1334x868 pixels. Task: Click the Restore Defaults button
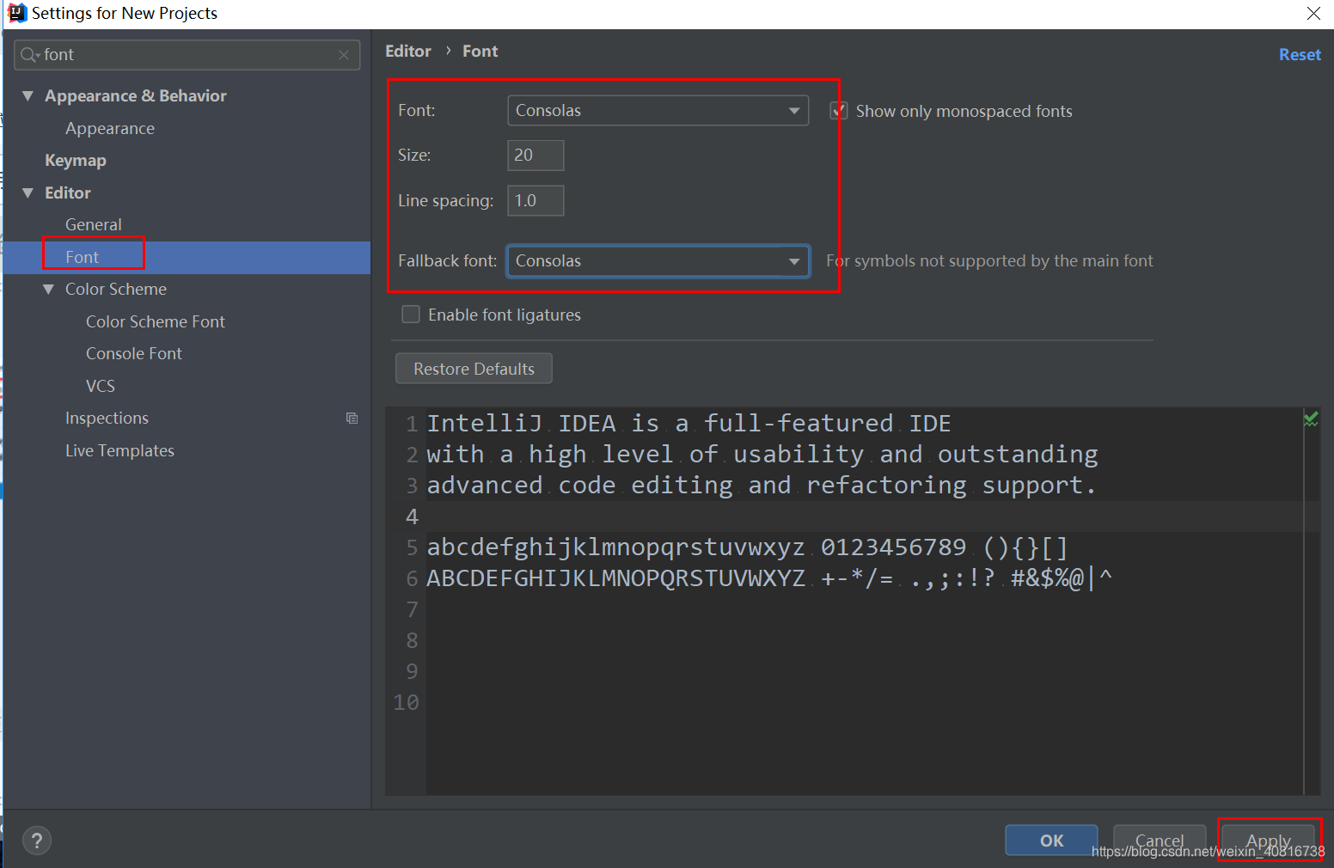[474, 369]
